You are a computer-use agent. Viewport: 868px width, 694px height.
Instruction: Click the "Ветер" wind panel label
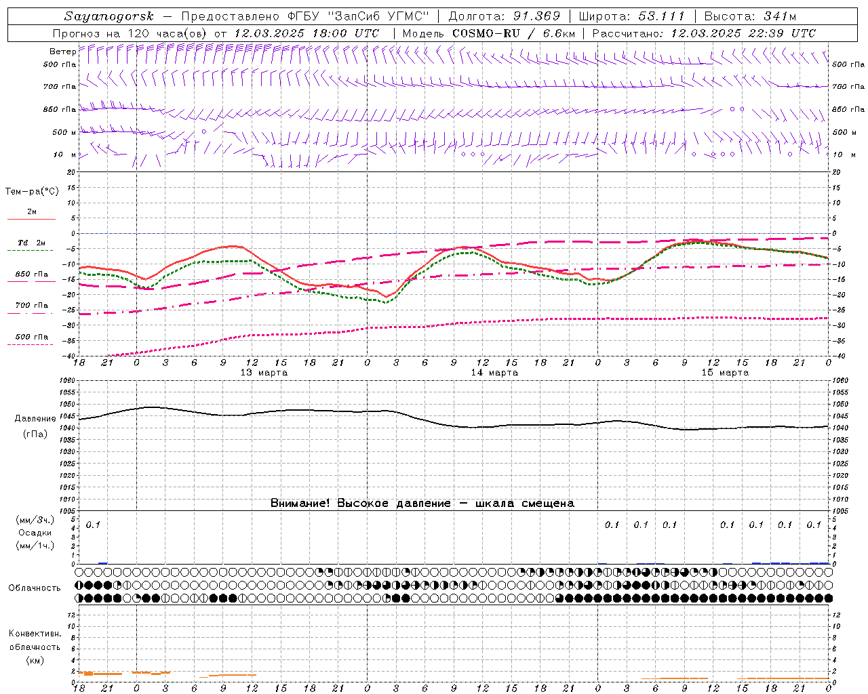pos(62,52)
